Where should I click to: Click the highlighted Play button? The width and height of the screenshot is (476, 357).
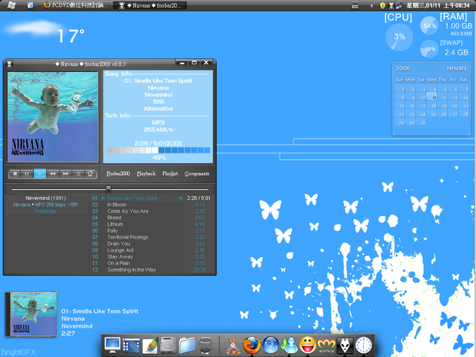[40, 174]
